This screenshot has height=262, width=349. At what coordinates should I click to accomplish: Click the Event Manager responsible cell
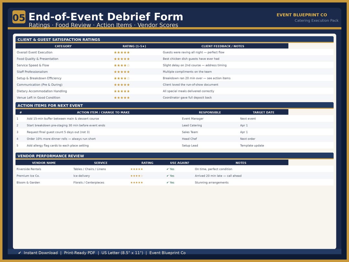click(193, 119)
